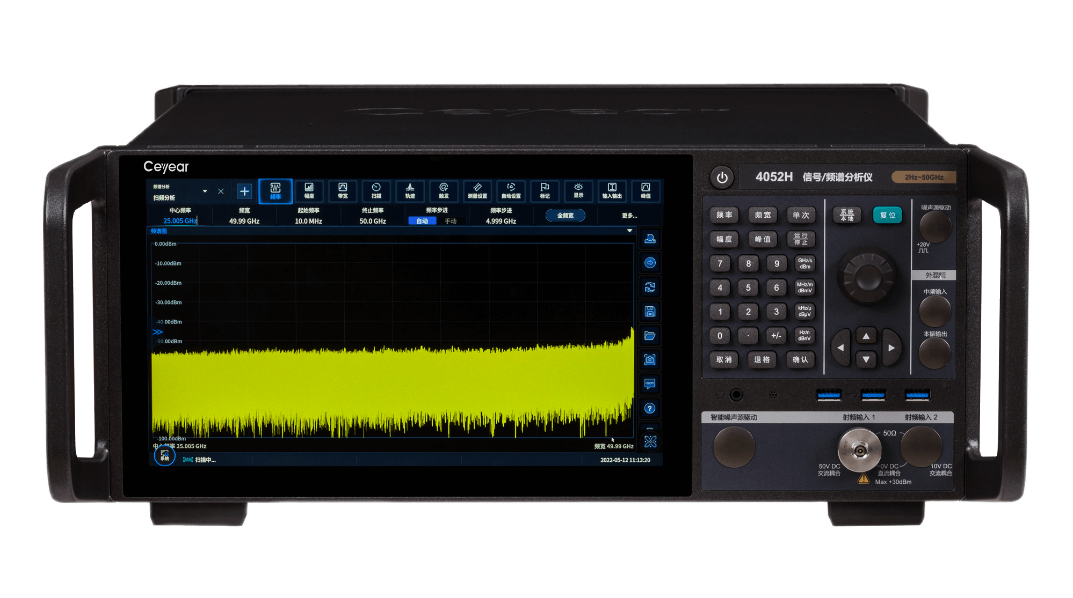Click the save floppy disk icon
Screen dimensions: 1073x598
pyautogui.click(x=650, y=312)
